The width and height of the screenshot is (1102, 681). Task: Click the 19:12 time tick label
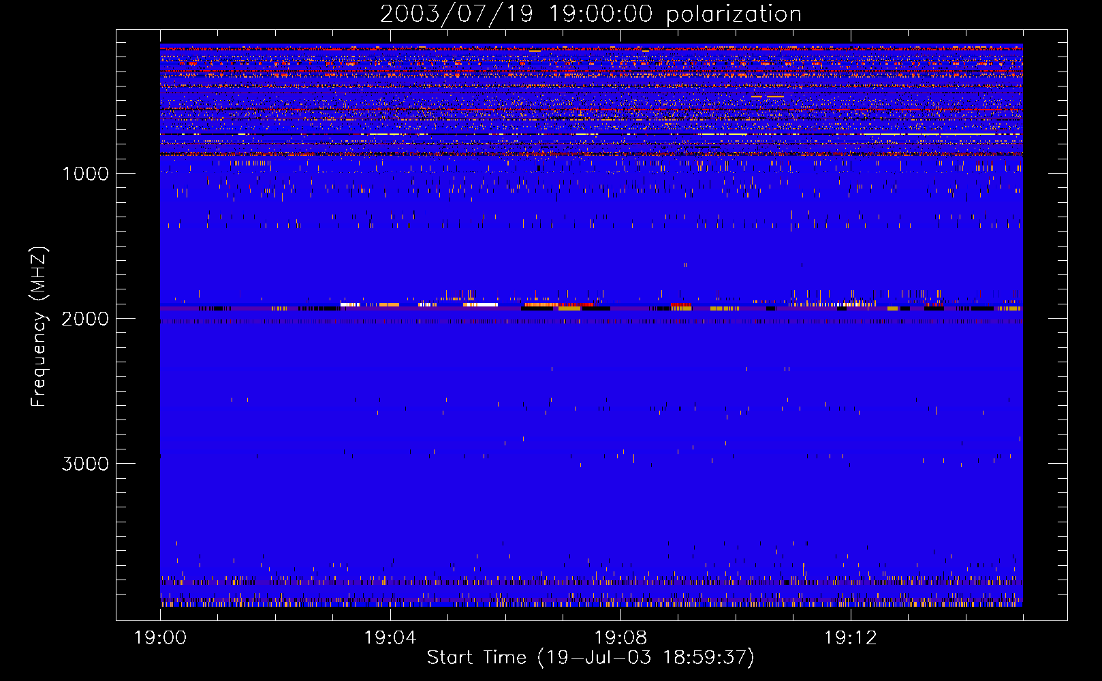point(851,638)
